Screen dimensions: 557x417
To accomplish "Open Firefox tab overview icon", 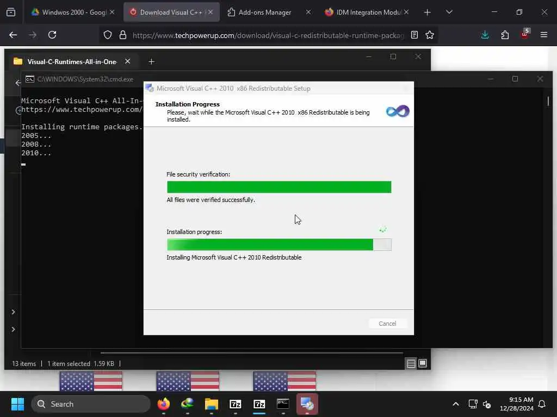I will coord(11,12).
